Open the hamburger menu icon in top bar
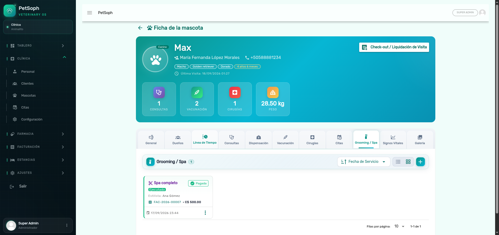This screenshot has width=499, height=235. pyautogui.click(x=90, y=13)
